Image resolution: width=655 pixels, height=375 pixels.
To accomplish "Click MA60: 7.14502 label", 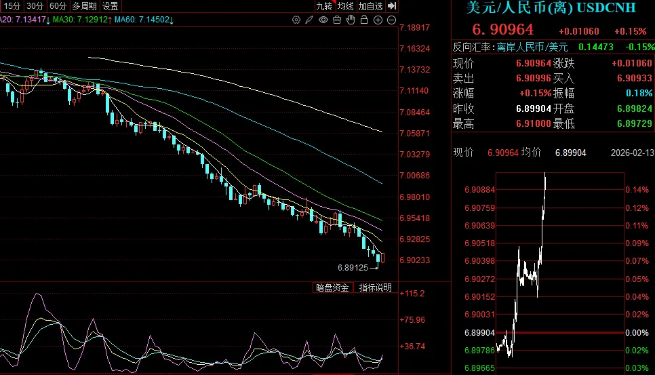I will point(144,20).
